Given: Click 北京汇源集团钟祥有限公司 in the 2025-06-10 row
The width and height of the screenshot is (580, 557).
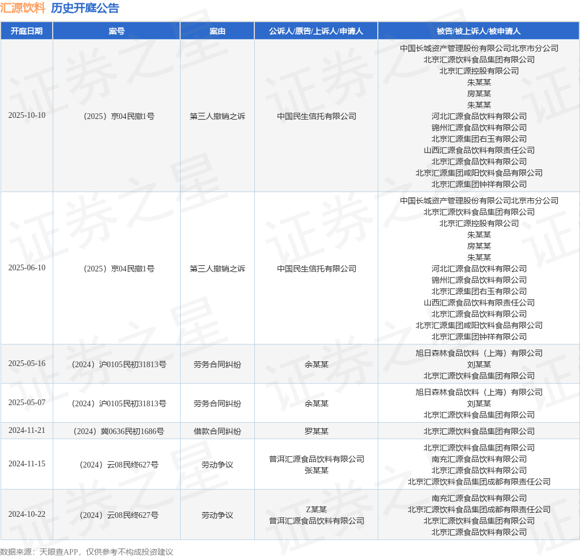Looking at the screenshot, I should pyautogui.click(x=479, y=337).
